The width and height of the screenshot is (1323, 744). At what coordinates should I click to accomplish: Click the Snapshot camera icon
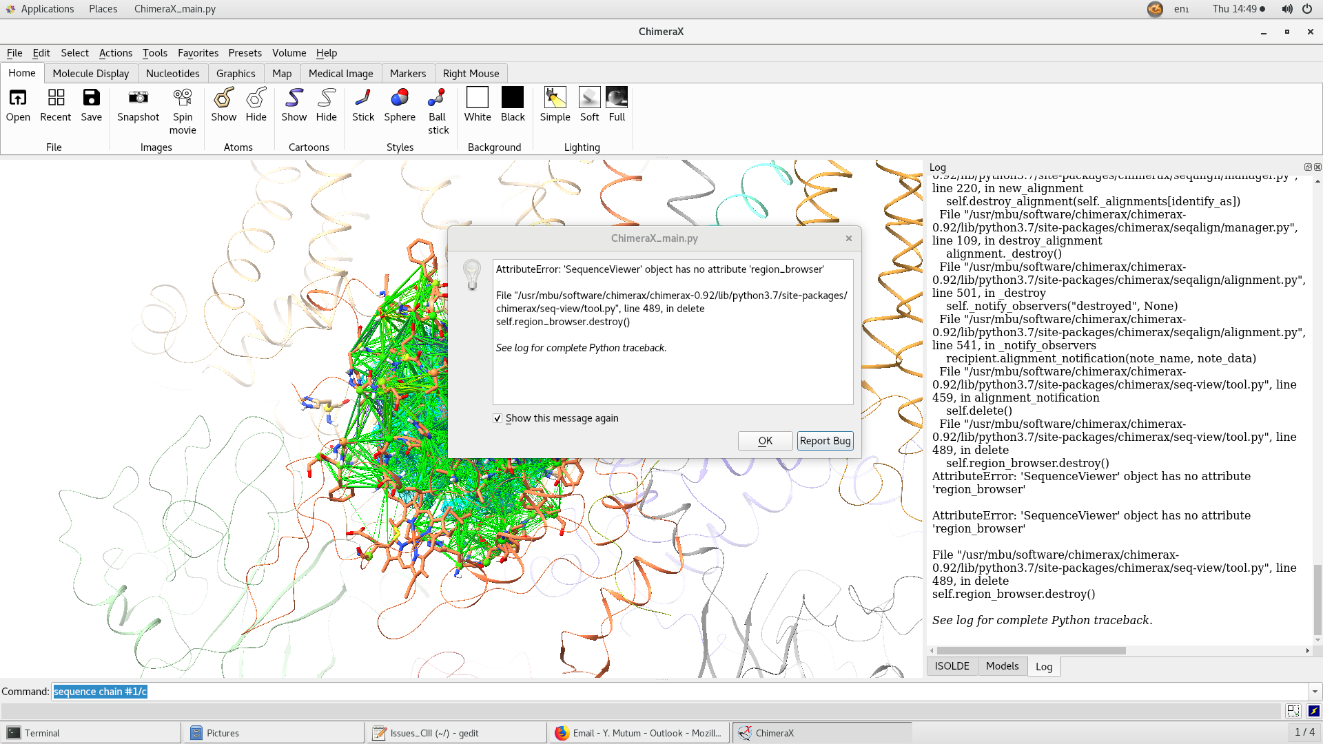[138, 98]
